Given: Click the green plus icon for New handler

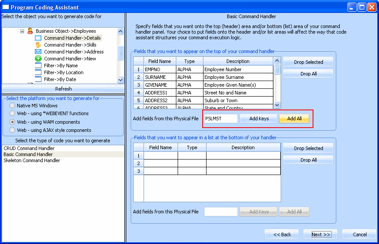Looking at the screenshot, I should pyautogui.click(x=38, y=59).
